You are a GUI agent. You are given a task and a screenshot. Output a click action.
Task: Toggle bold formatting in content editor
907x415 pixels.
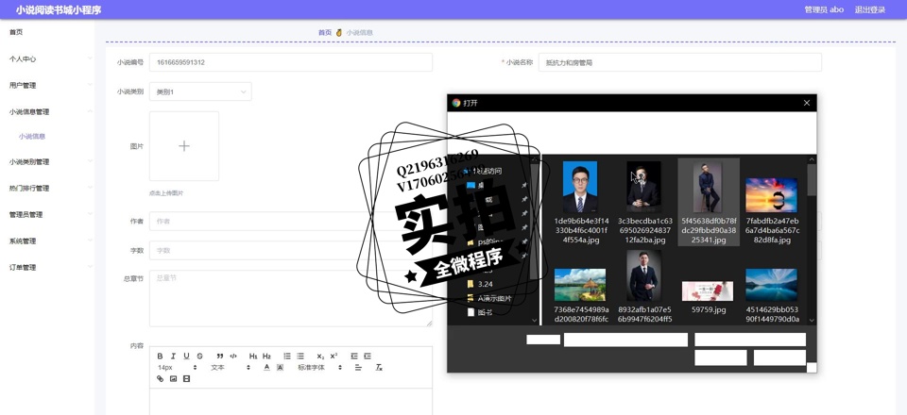160,357
